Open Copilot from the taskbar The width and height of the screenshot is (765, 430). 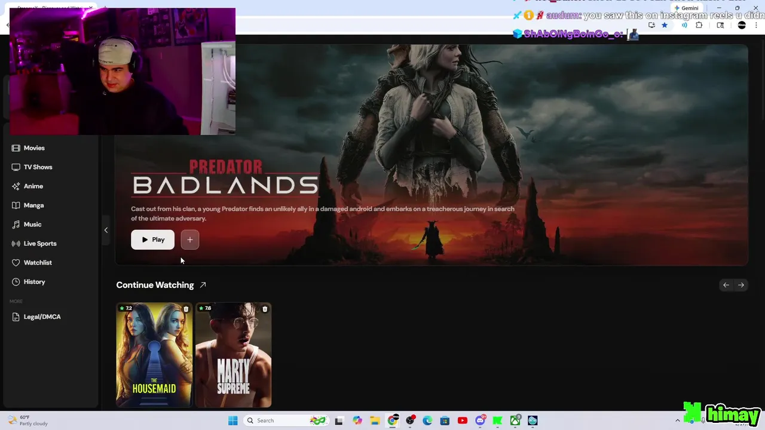pos(357,420)
